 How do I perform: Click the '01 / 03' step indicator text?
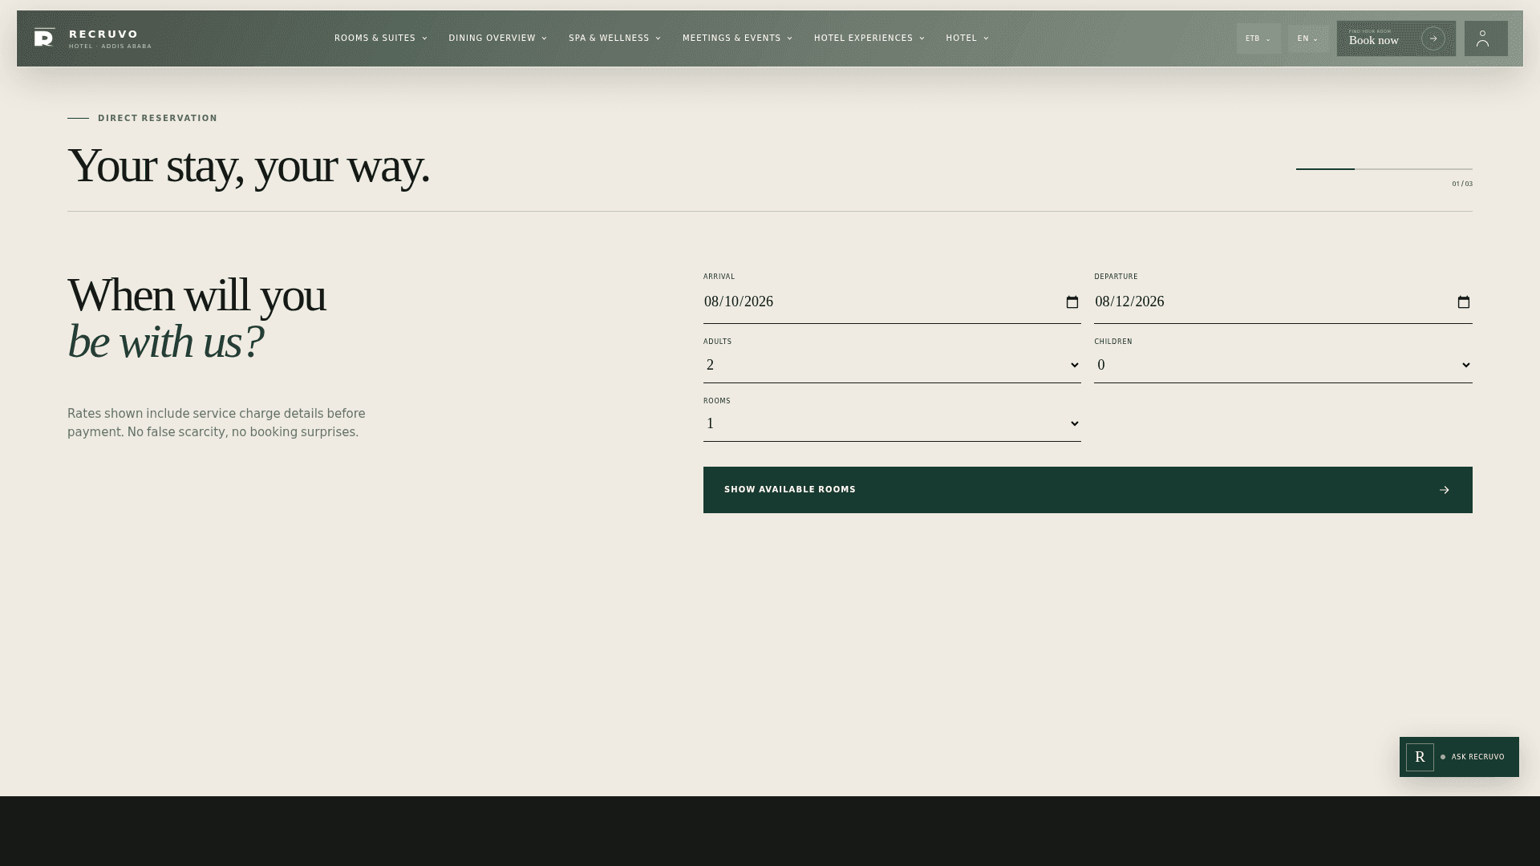(x=1462, y=184)
